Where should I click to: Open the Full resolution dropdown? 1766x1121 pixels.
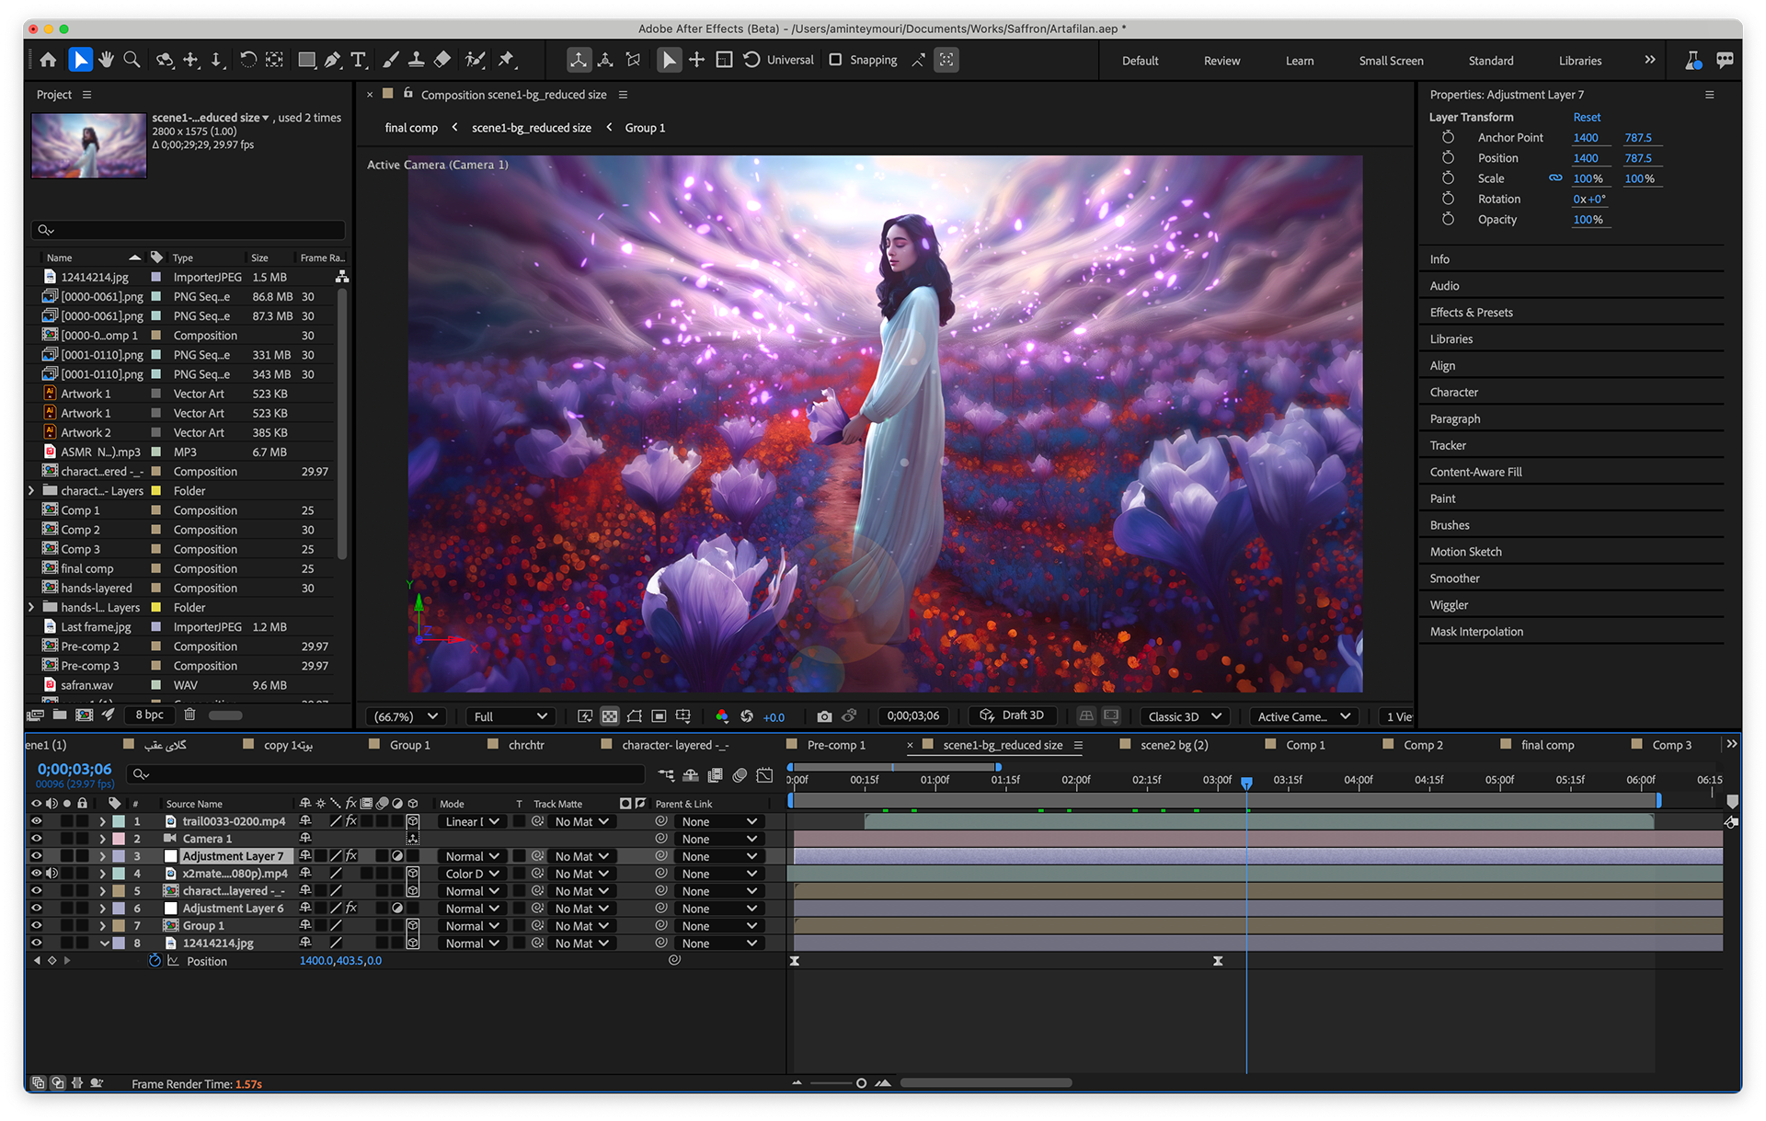pyautogui.click(x=510, y=716)
